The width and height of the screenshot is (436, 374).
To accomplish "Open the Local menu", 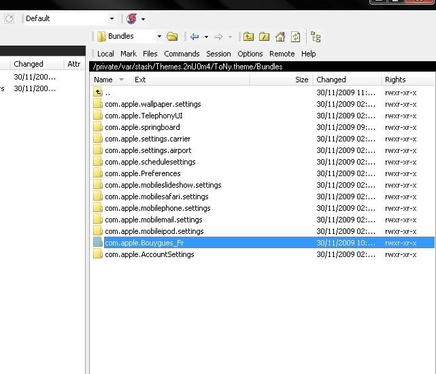I will [105, 54].
